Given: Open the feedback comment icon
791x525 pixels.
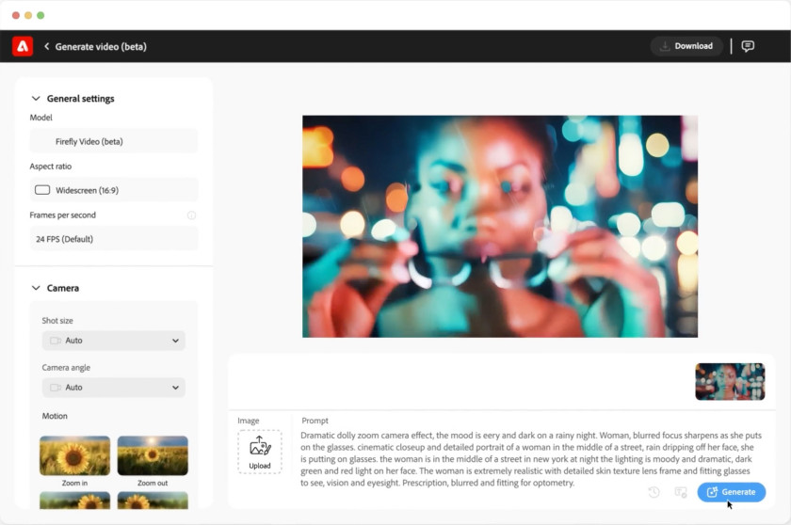Looking at the screenshot, I should (x=748, y=46).
